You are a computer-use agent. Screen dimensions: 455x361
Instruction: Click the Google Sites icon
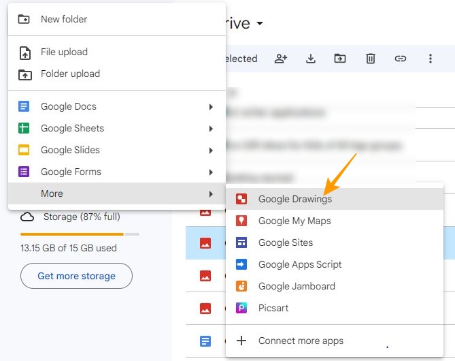tap(241, 242)
